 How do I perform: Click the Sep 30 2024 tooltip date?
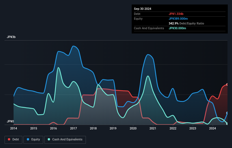pyautogui.click(x=142, y=9)
